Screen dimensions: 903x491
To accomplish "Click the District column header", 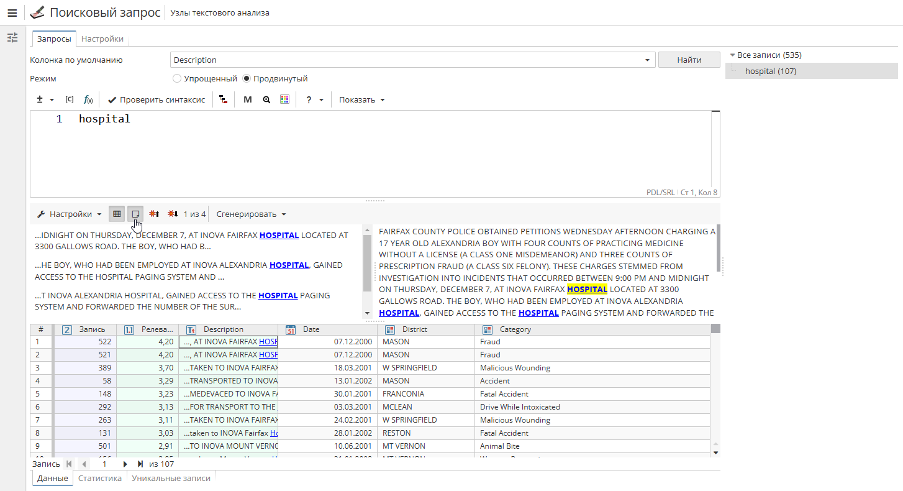I will [x=426, y=329].
